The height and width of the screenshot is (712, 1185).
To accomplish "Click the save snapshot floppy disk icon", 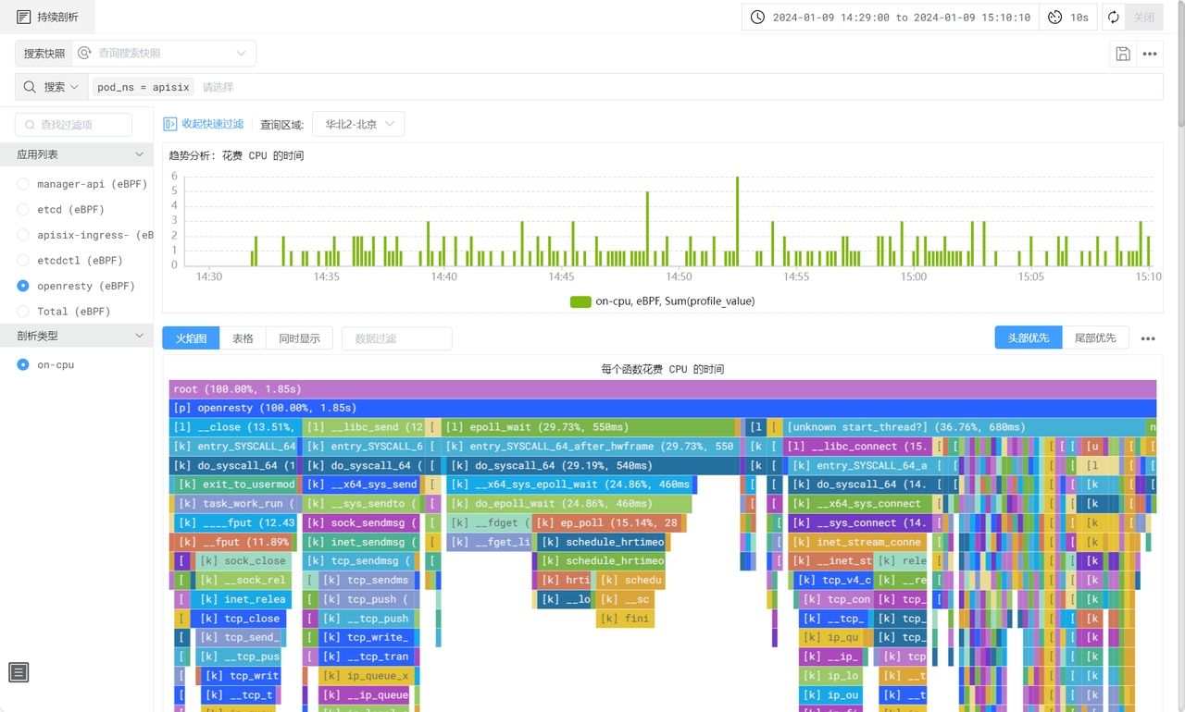I will click(x=1123, y=54).
